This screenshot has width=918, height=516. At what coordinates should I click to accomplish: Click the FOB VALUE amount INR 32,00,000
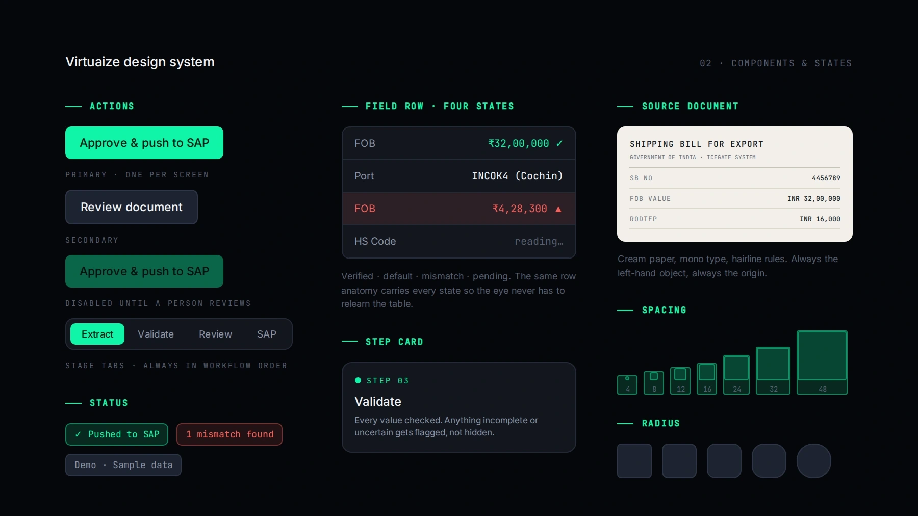point(814,199)
